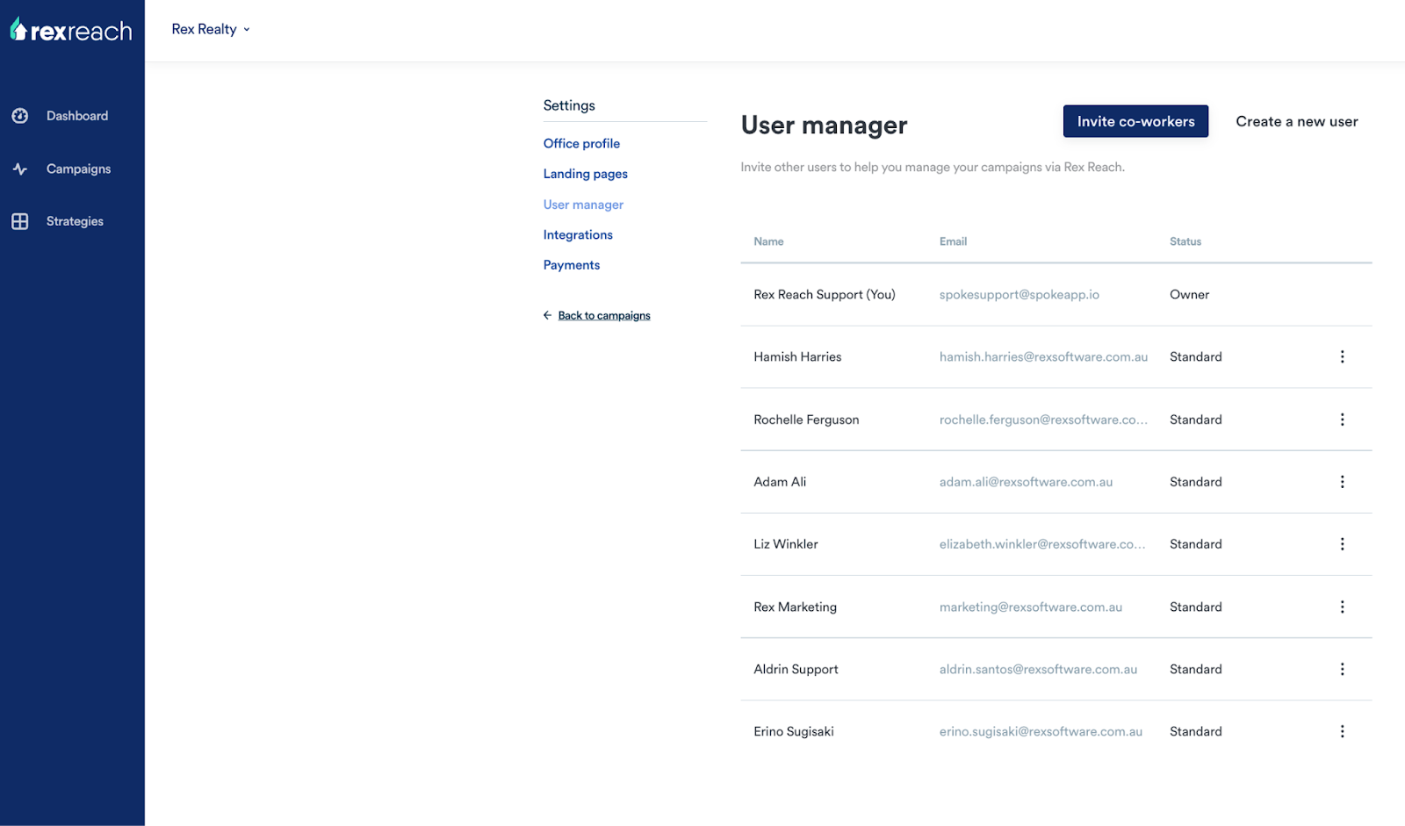Viewport: 1405px width, 826px height.
Task: Click Standard status for Adam Ali
Action: click(x=1195, y=482)
